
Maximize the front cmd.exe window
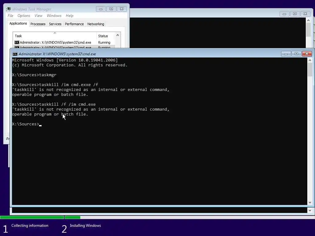(x=296, y=54)
